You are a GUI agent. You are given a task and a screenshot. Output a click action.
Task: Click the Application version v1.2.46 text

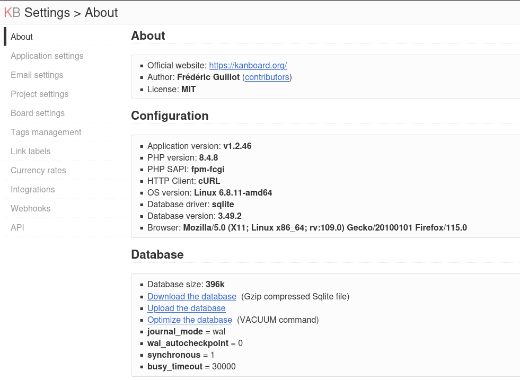(199, 146)
